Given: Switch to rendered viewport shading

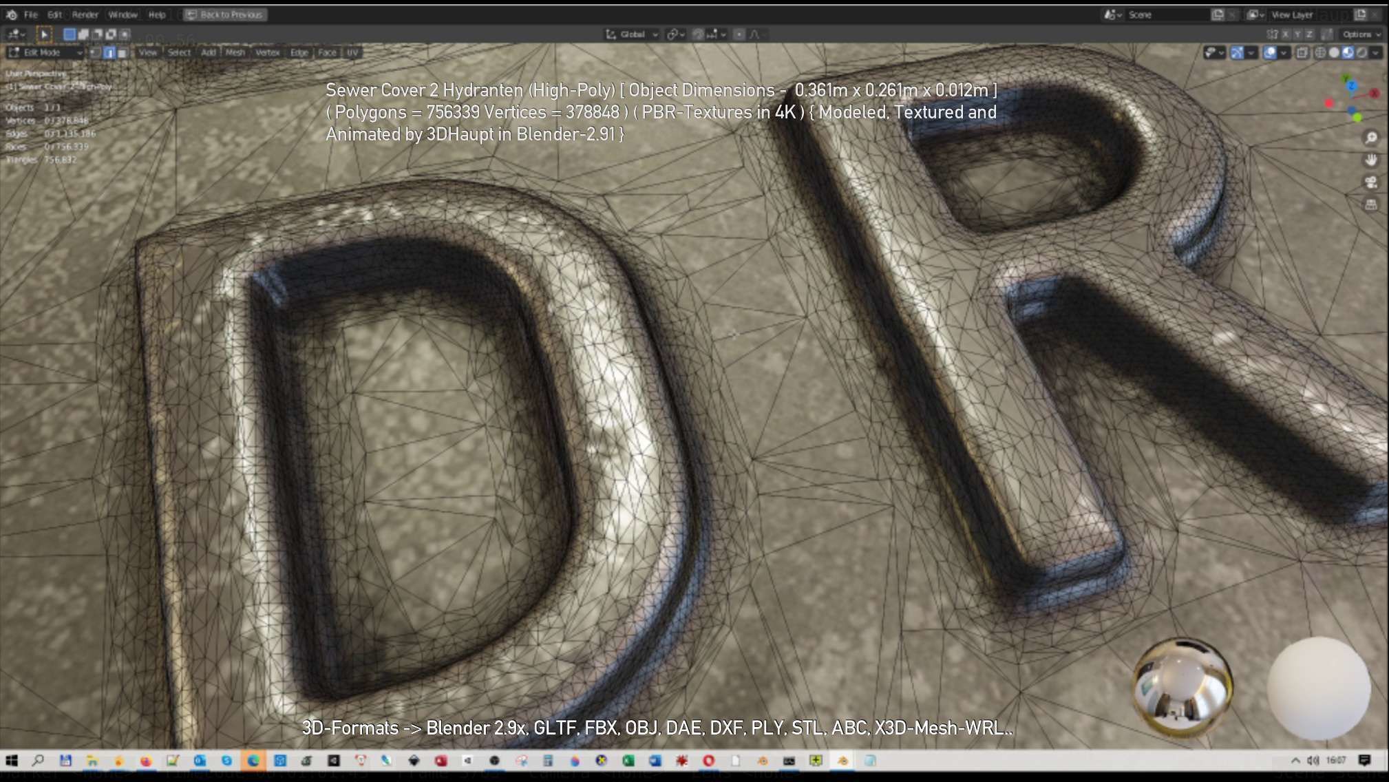Looking at the screenshot, I should pos(1361,52).
